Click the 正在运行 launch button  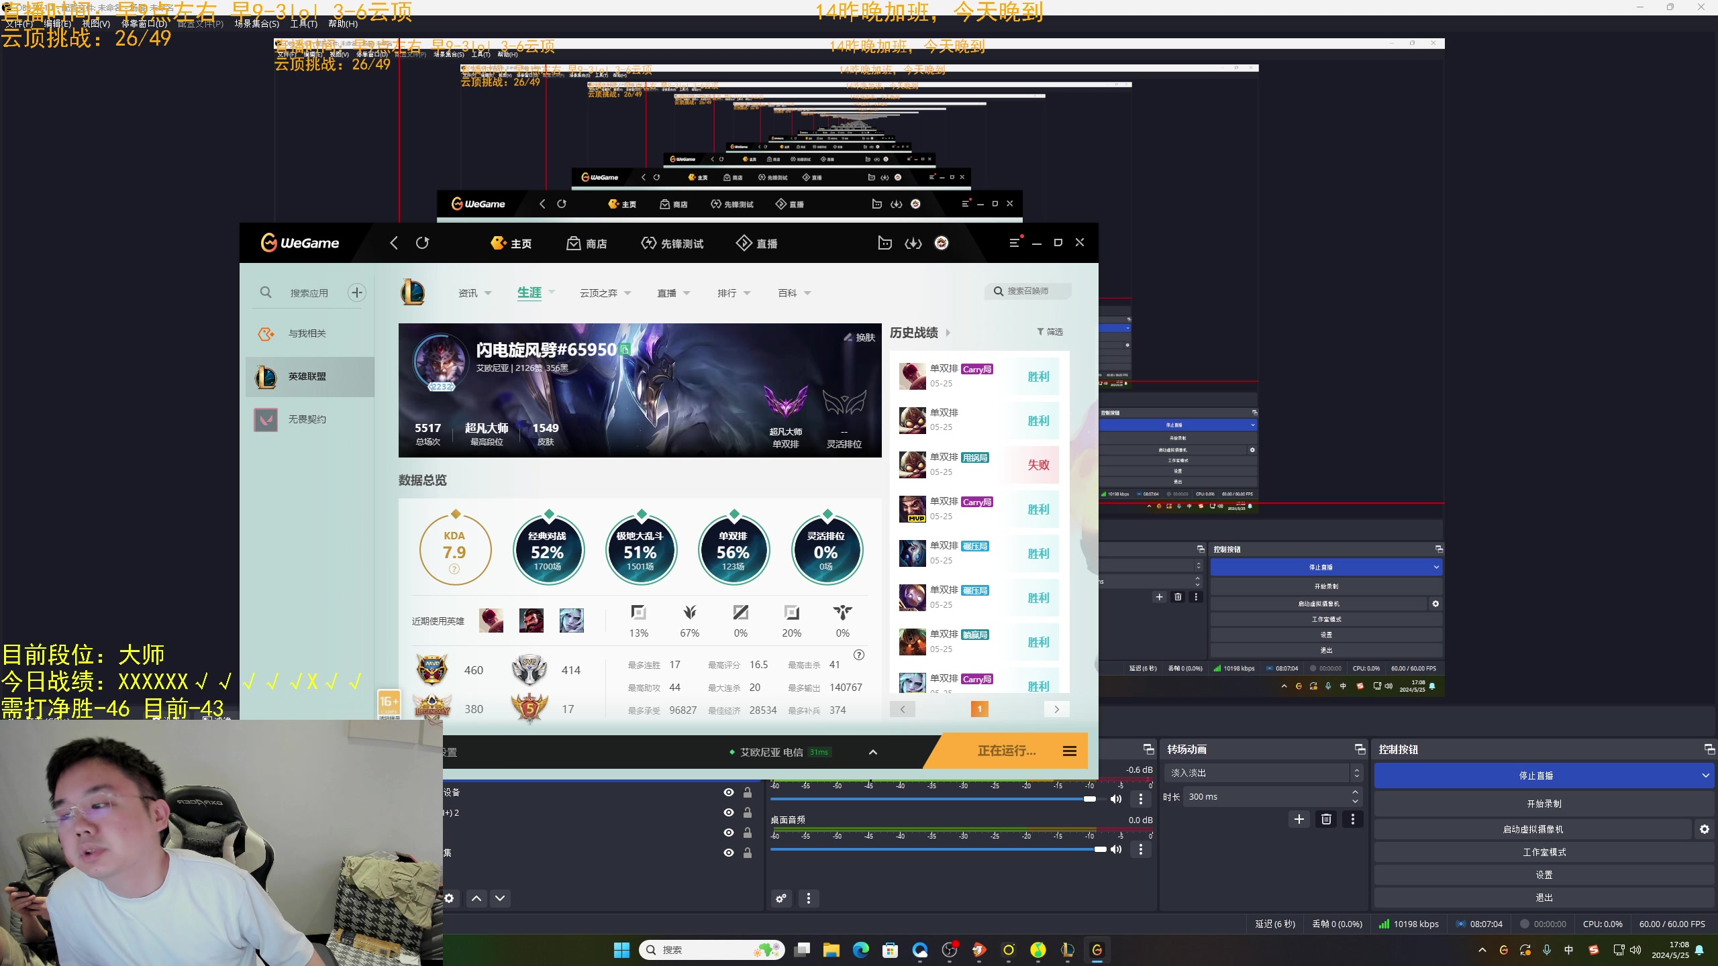point(1007,751)
